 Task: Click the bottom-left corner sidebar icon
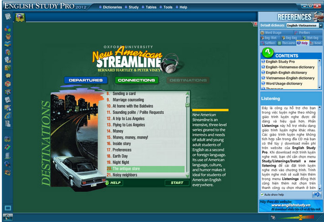click(x=7, y=216)
